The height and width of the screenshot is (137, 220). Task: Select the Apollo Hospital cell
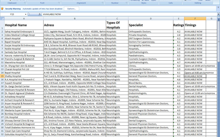(24, 107)
